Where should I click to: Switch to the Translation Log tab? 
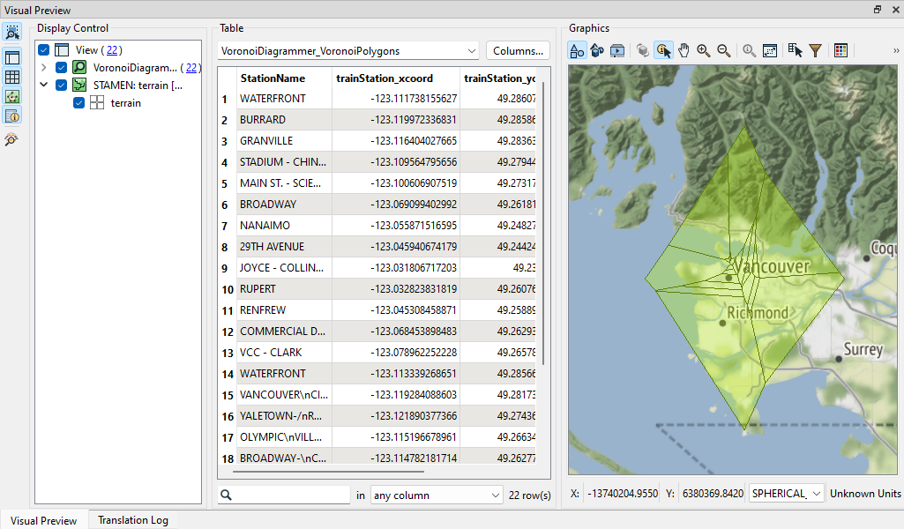(x=133, y=520)
